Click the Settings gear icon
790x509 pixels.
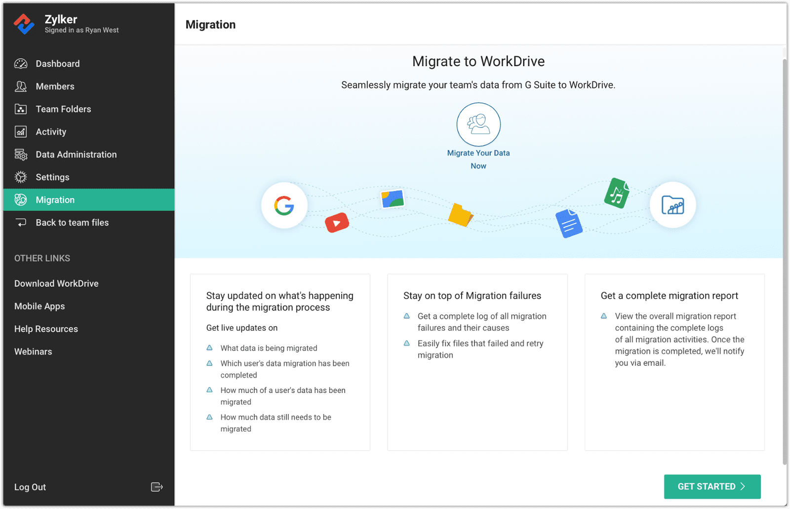[x=21, y=177]
